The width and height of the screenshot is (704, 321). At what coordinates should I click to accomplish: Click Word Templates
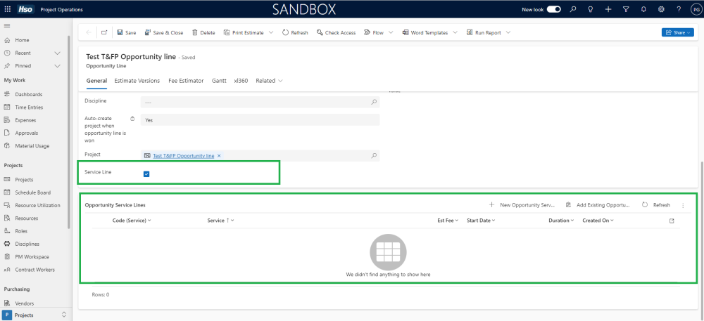click(425, 33)
